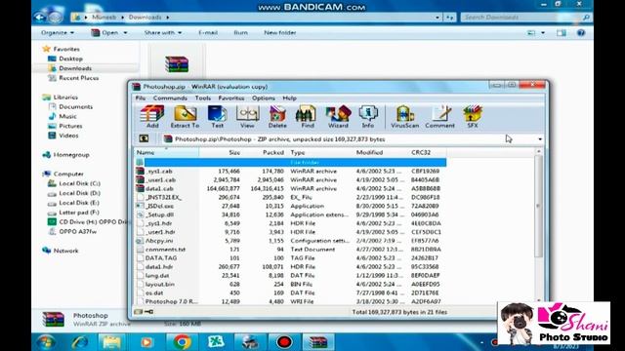
Task: Click the Chrome taskbar icon
Action: (x=182, y=342)
